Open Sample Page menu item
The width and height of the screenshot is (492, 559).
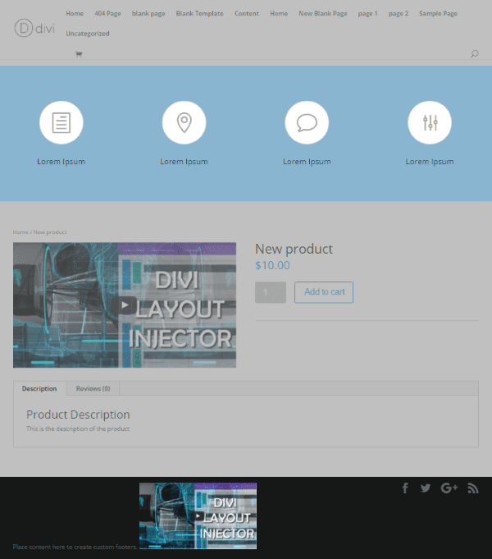(x=438, y=14)
